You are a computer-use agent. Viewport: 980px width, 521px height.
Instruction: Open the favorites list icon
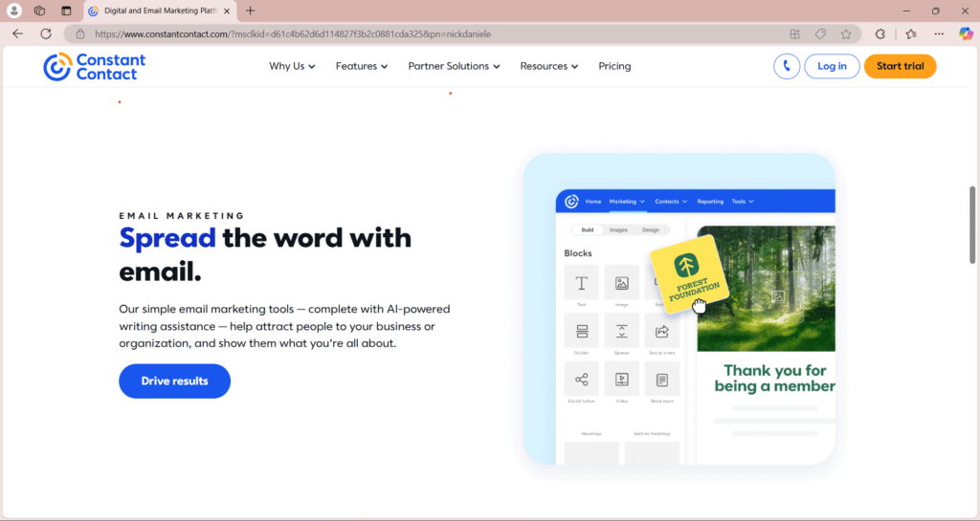[911, 34]
